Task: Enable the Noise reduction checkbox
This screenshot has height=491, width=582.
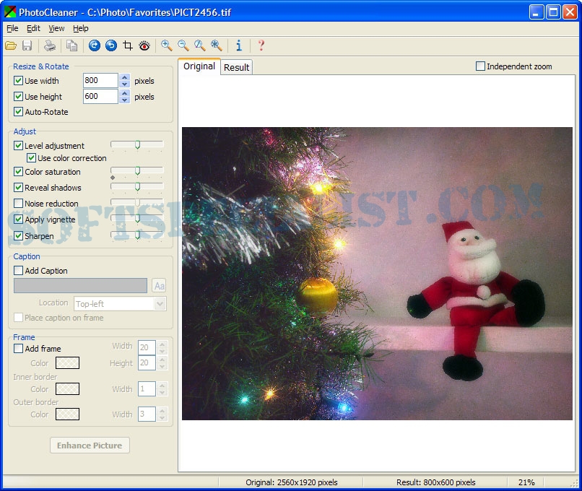Action: [19, 204]
